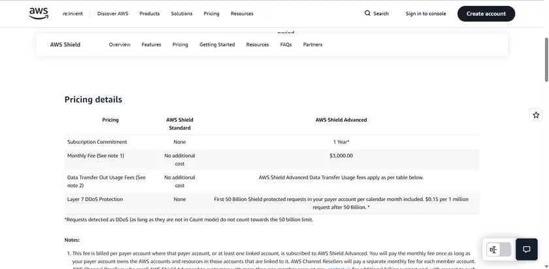Click the AWS logo

[x=39, y=13]
